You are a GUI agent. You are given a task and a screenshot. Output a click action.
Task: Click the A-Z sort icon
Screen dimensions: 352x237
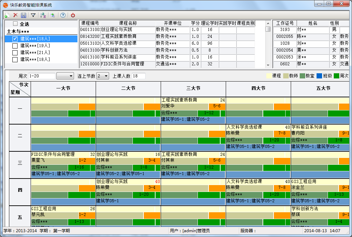click(x=43, y=15)
